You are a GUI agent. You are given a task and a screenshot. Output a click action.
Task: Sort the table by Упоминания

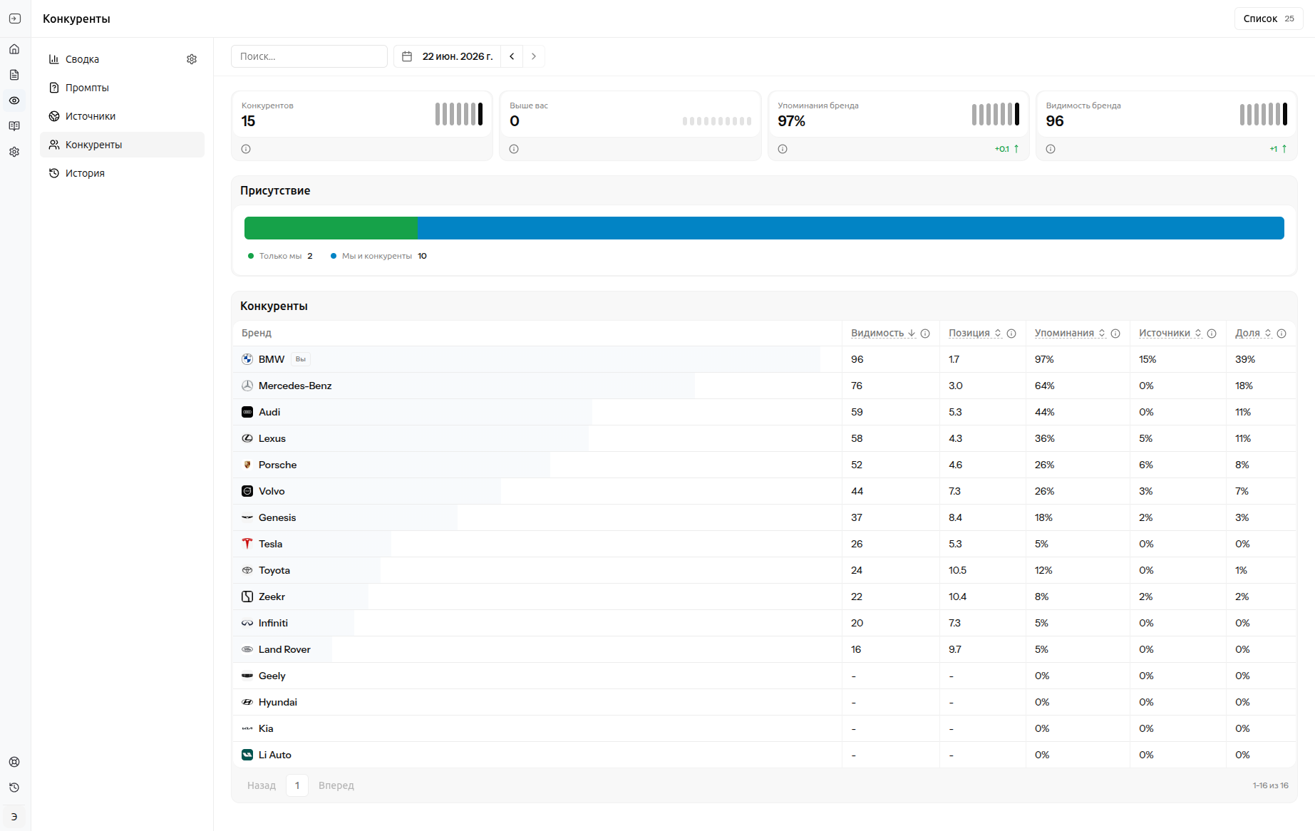coord(1070,333)
